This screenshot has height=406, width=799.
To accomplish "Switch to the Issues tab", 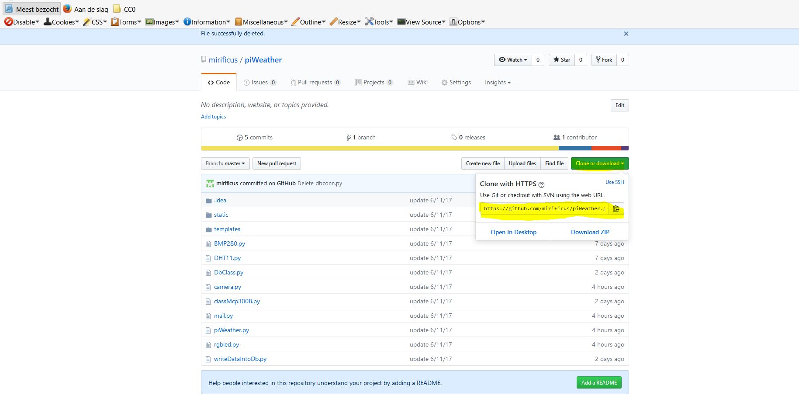I will (259, 82).
